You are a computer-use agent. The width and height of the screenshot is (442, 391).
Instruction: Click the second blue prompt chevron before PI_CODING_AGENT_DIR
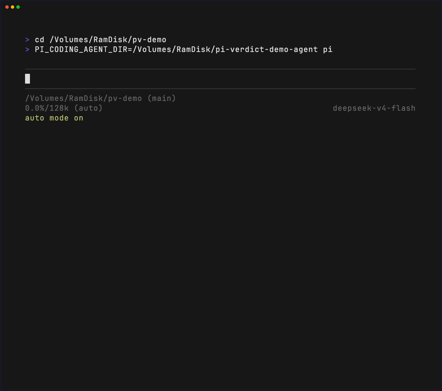click(x=27, y=49)
